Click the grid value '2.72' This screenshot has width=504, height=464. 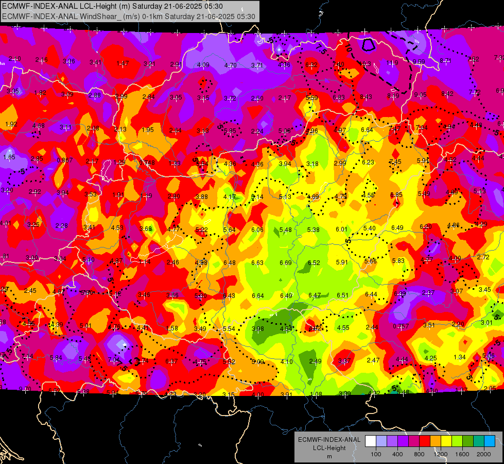[483, 257]
